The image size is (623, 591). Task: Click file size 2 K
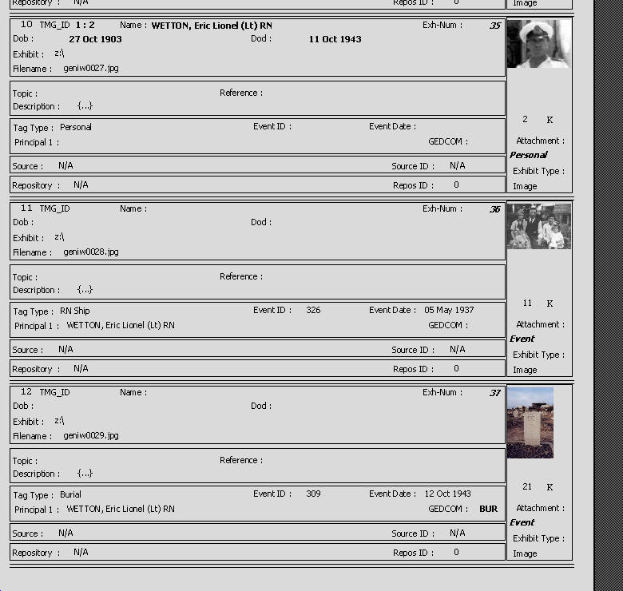coord(538,120)
